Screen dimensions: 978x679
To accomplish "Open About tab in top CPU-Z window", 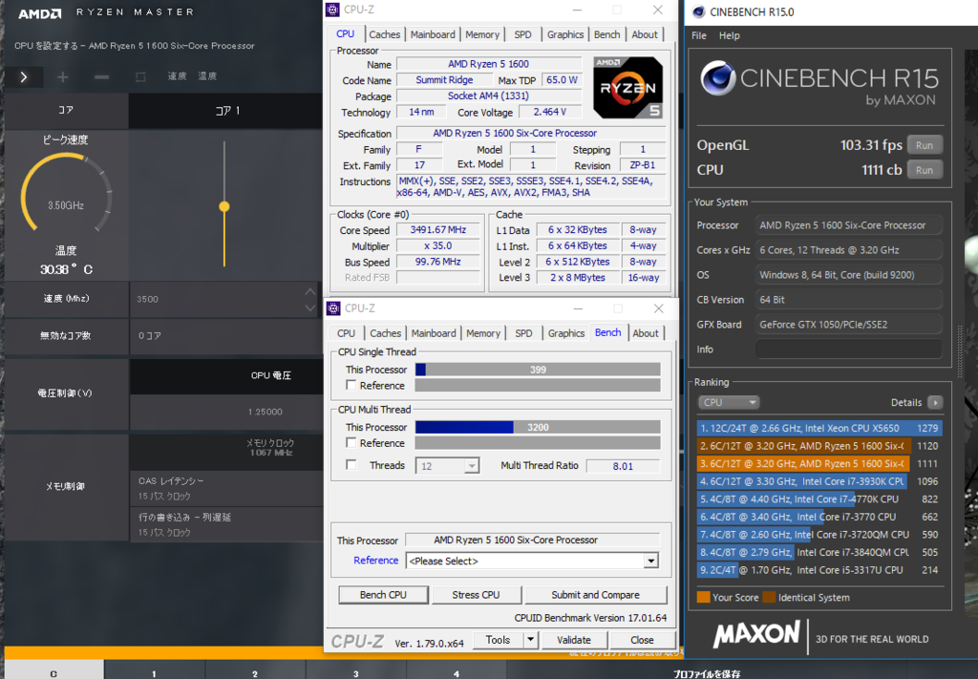I will 645,34.
